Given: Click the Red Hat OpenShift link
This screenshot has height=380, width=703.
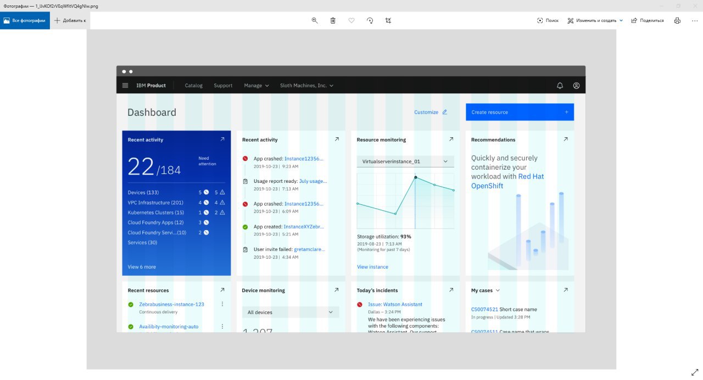Looking at the screenshot, I should pyautogui.click(x=507, y=181).
